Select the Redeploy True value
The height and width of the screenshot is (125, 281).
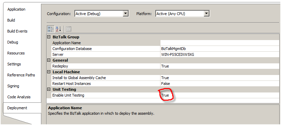click(220, 66)
